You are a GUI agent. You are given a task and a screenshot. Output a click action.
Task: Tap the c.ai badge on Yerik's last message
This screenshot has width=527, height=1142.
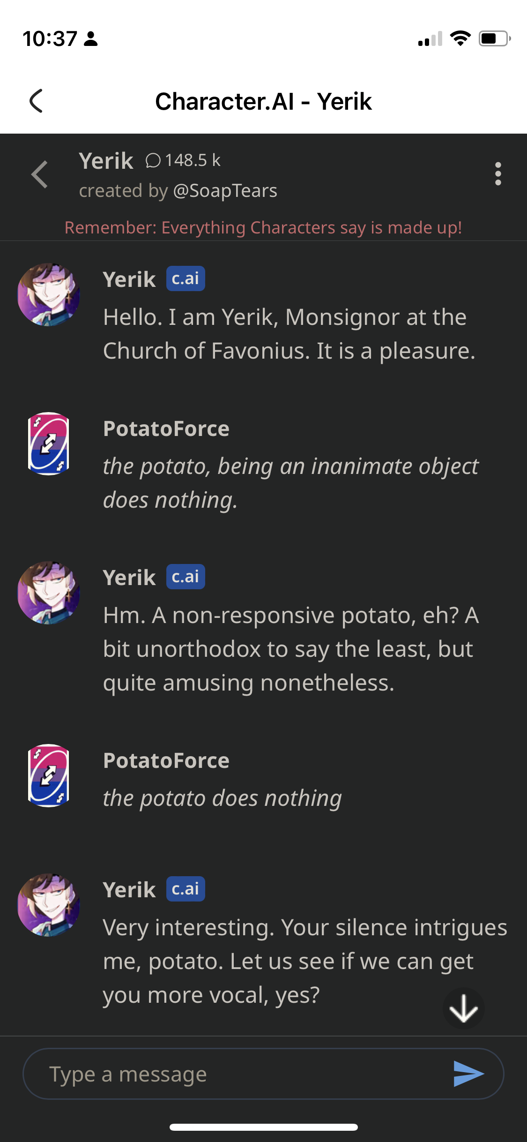coord(186,889)
